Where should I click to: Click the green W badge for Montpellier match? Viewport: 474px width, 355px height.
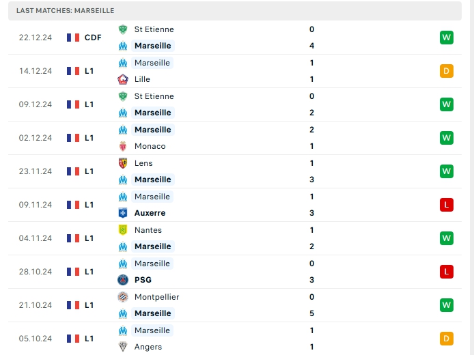(x=446, y=305)
